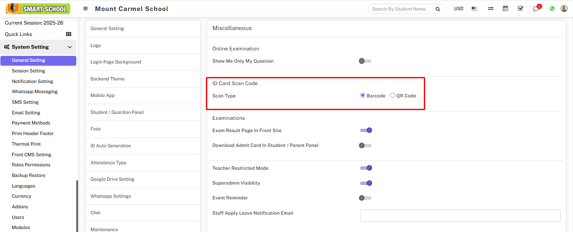Open the ID Auto Generation settings tab

click(x=111, y=146)
